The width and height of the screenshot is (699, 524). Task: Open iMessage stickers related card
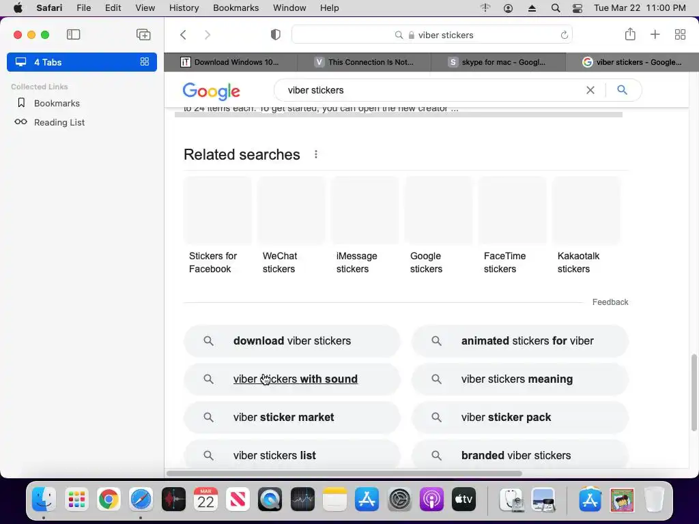[x=365, y=227]
